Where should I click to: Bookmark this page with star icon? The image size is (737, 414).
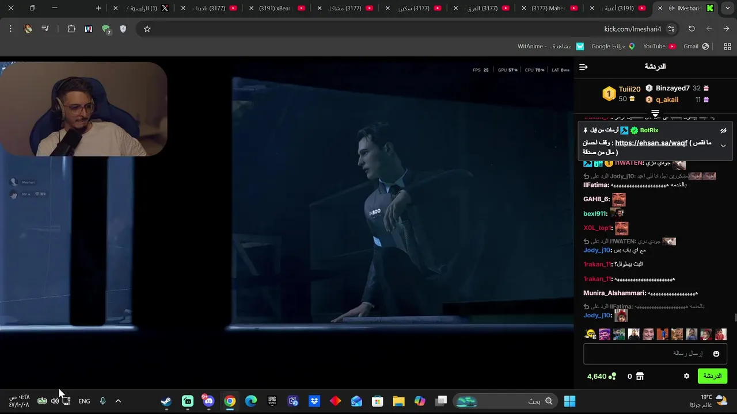(147, 29)
